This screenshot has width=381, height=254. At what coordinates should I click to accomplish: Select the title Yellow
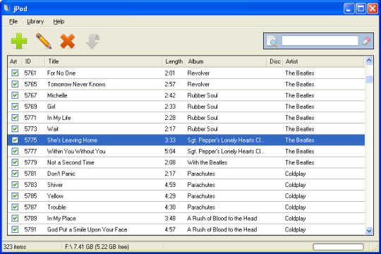(x=55, y=196)
